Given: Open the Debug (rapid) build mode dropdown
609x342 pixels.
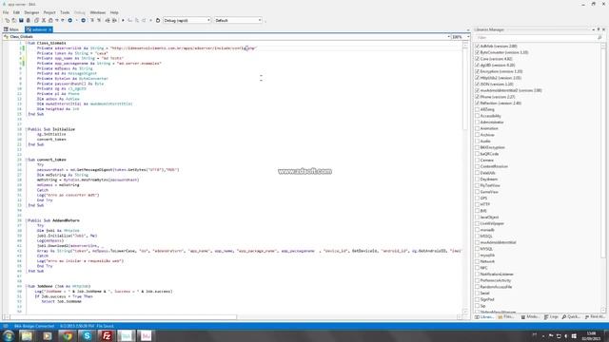Looking at the screenshot, I should (187, 20).
